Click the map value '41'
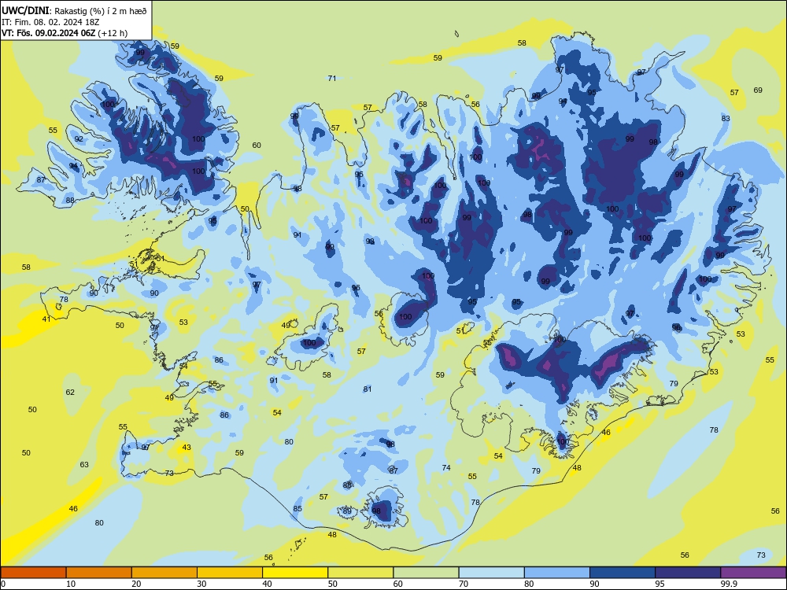787x590 pixels. click(x=46, y=319)
